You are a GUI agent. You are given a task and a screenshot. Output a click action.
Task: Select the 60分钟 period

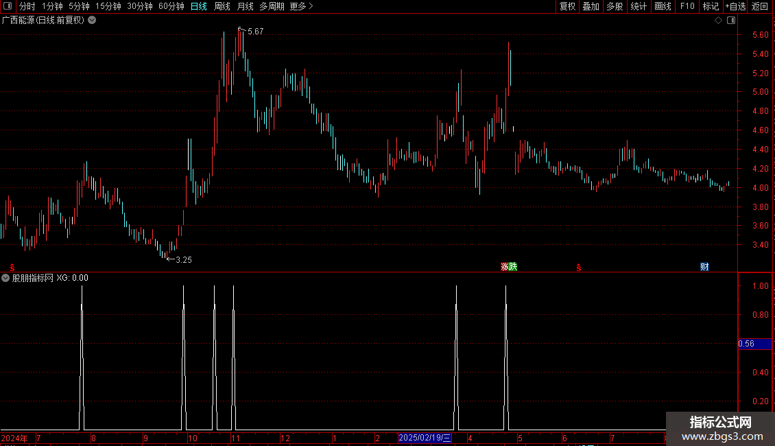[x=171, y=6]
